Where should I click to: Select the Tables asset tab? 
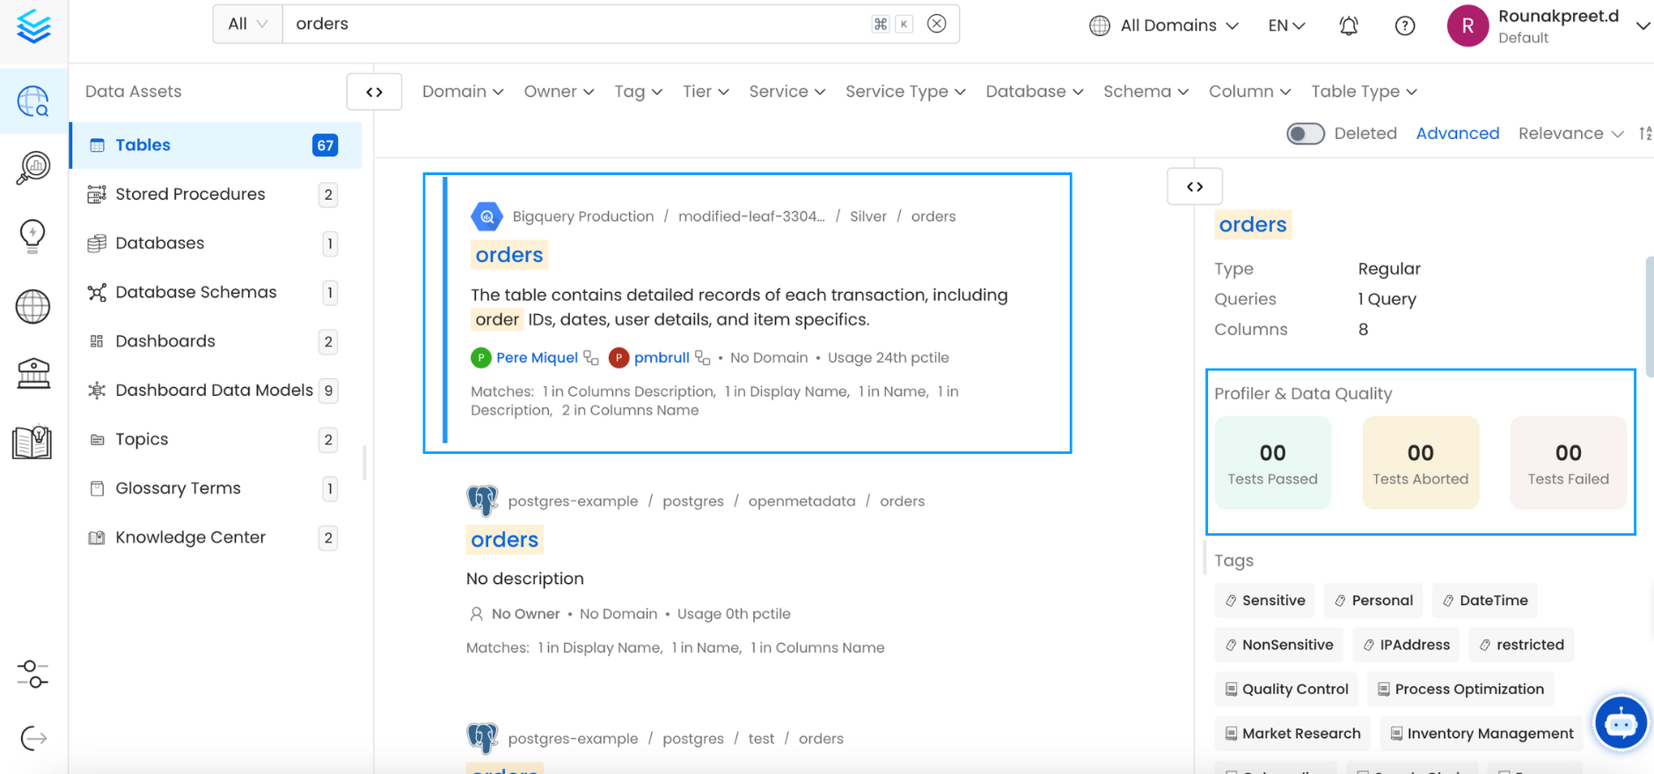(216, 145)
